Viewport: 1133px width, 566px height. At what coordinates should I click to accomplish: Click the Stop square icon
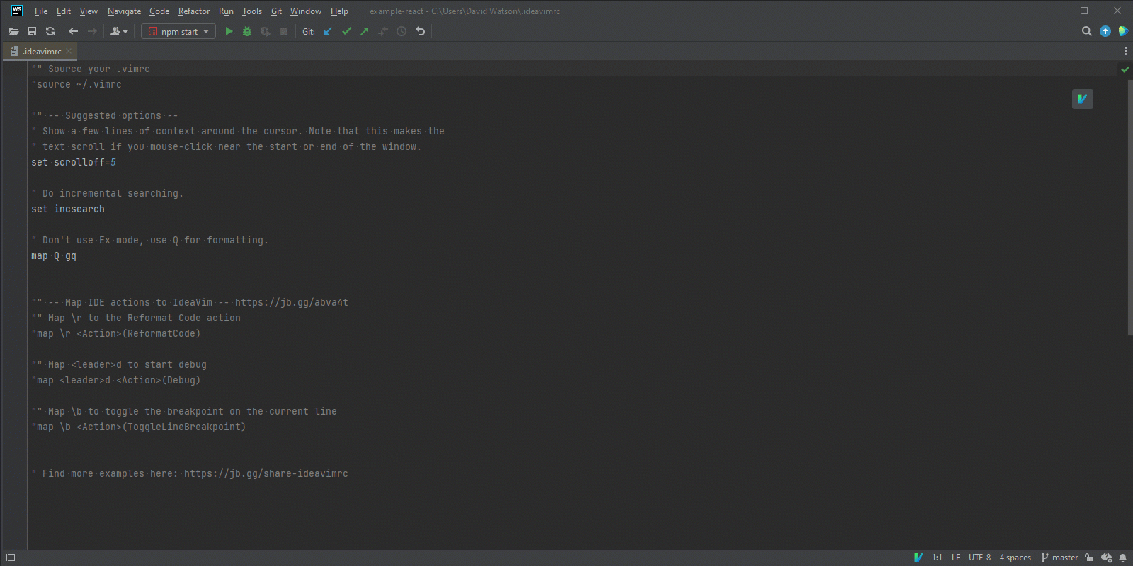click(284, 31)
